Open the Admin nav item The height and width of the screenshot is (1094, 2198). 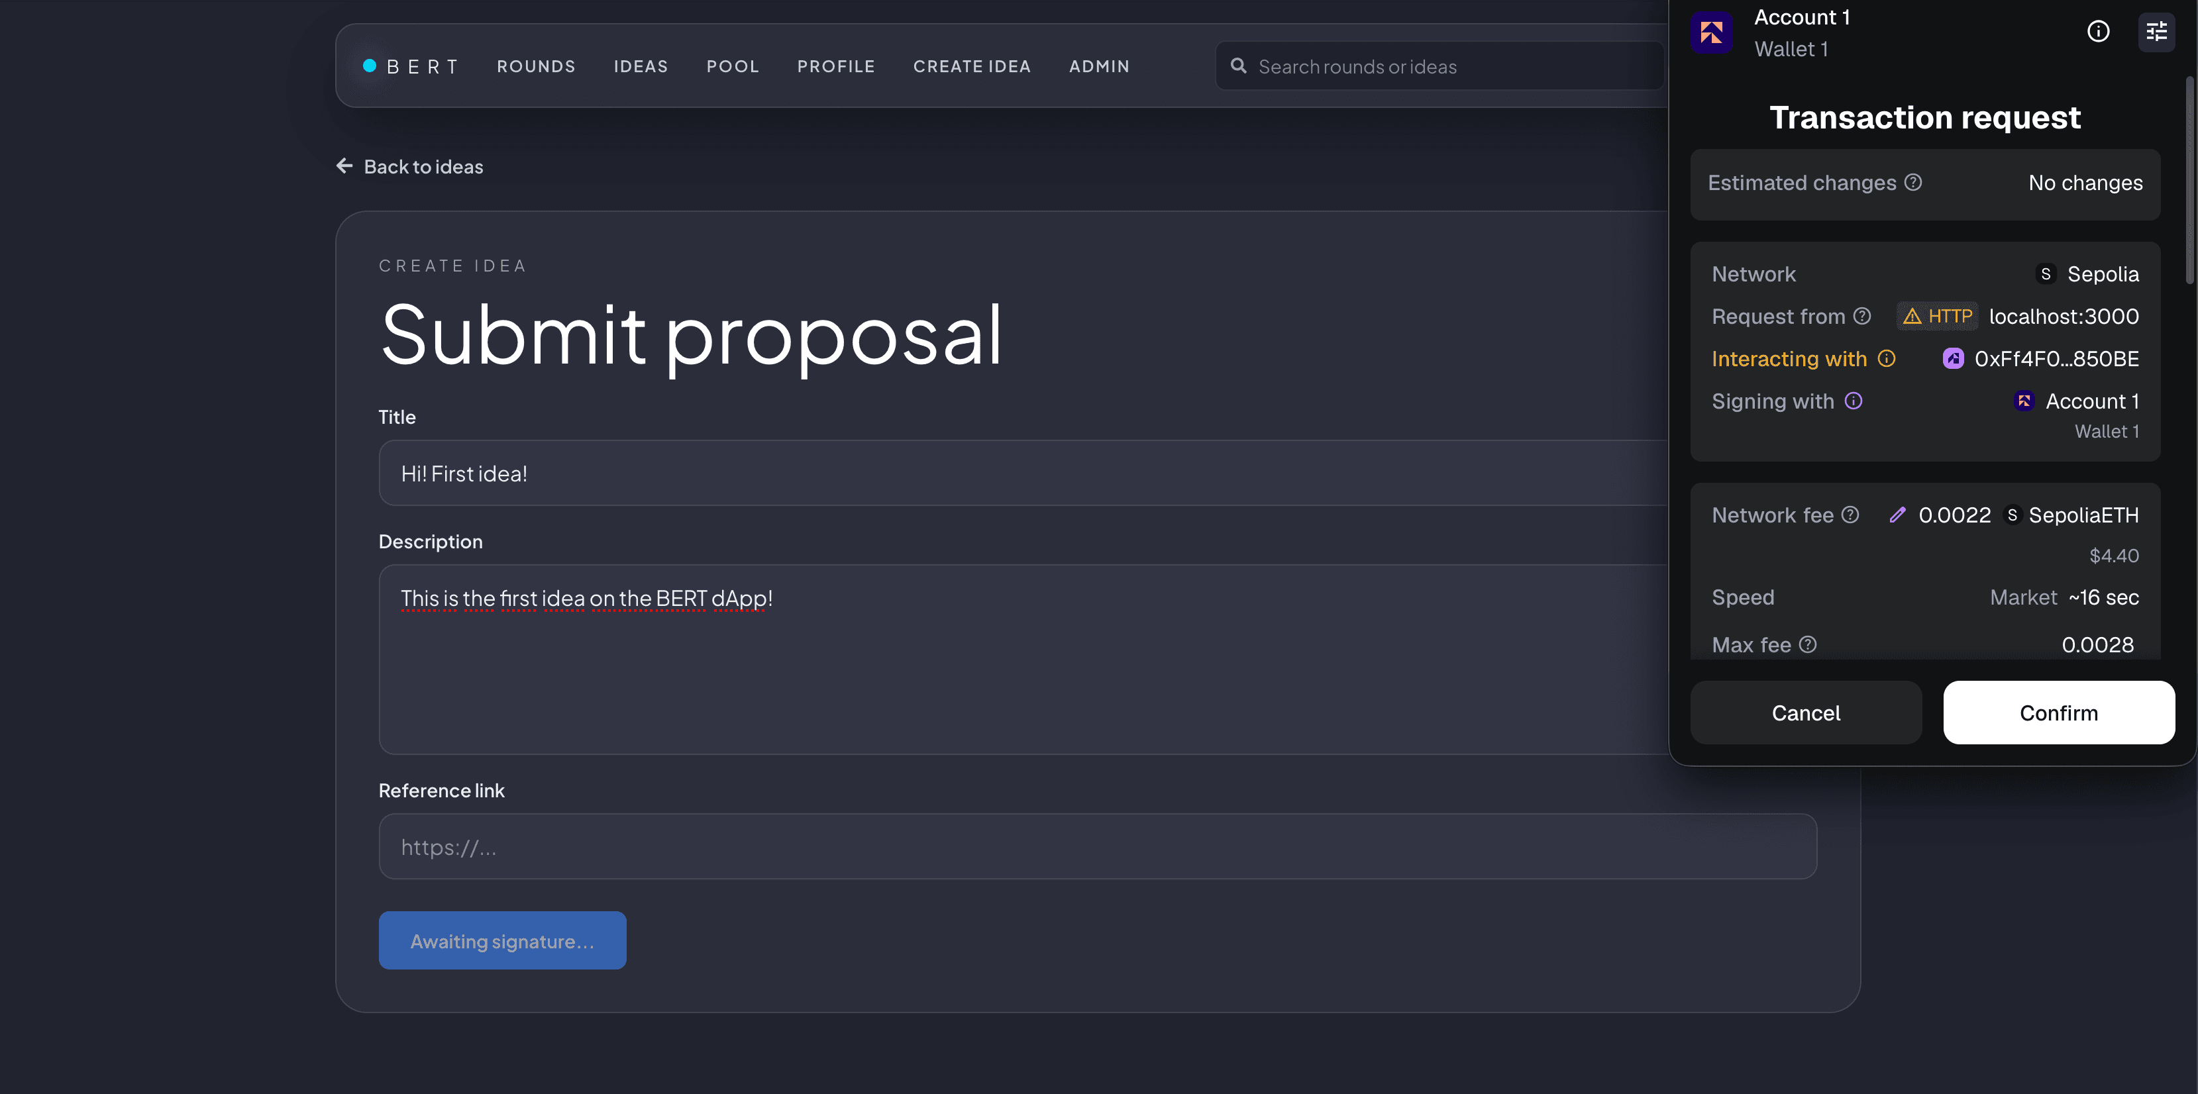point(1099,66)
